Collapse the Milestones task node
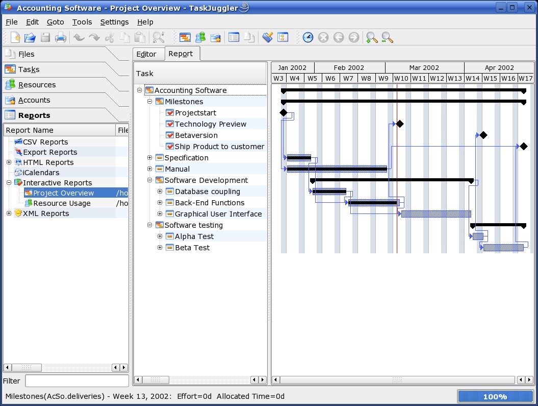538x406 pixels. coord(149,101)
